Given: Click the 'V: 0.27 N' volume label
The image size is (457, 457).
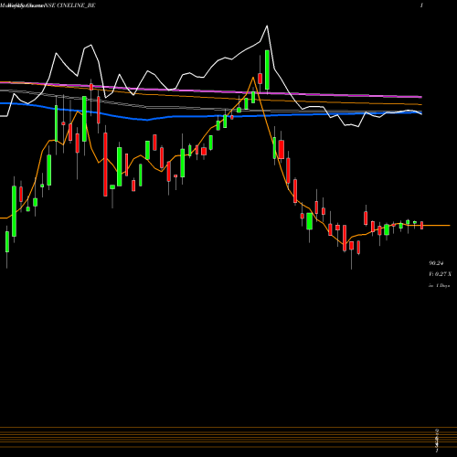Looking at the screenshot, I should (440, 274).
